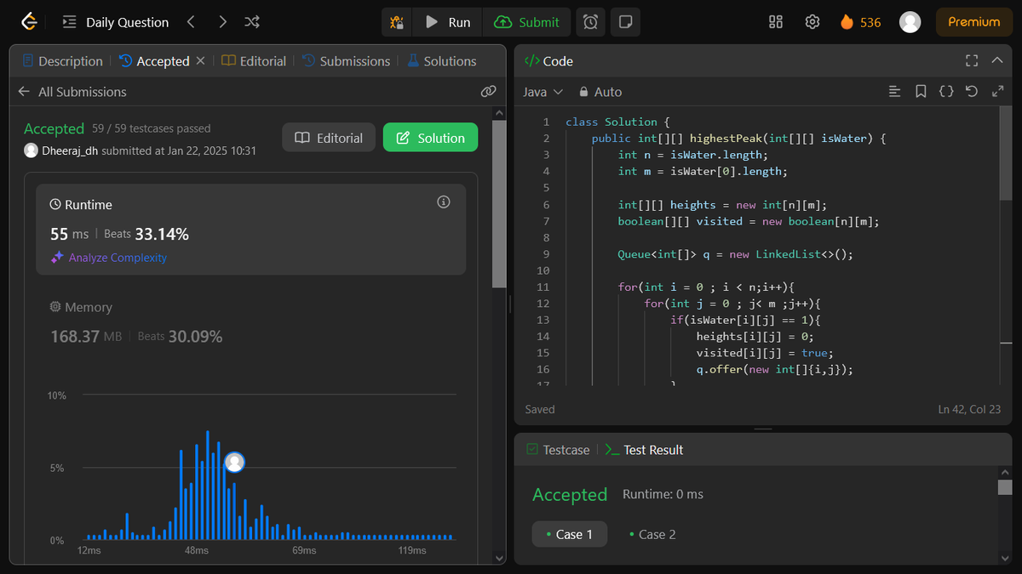Click the runtime info icon

[x=443, y=202]
